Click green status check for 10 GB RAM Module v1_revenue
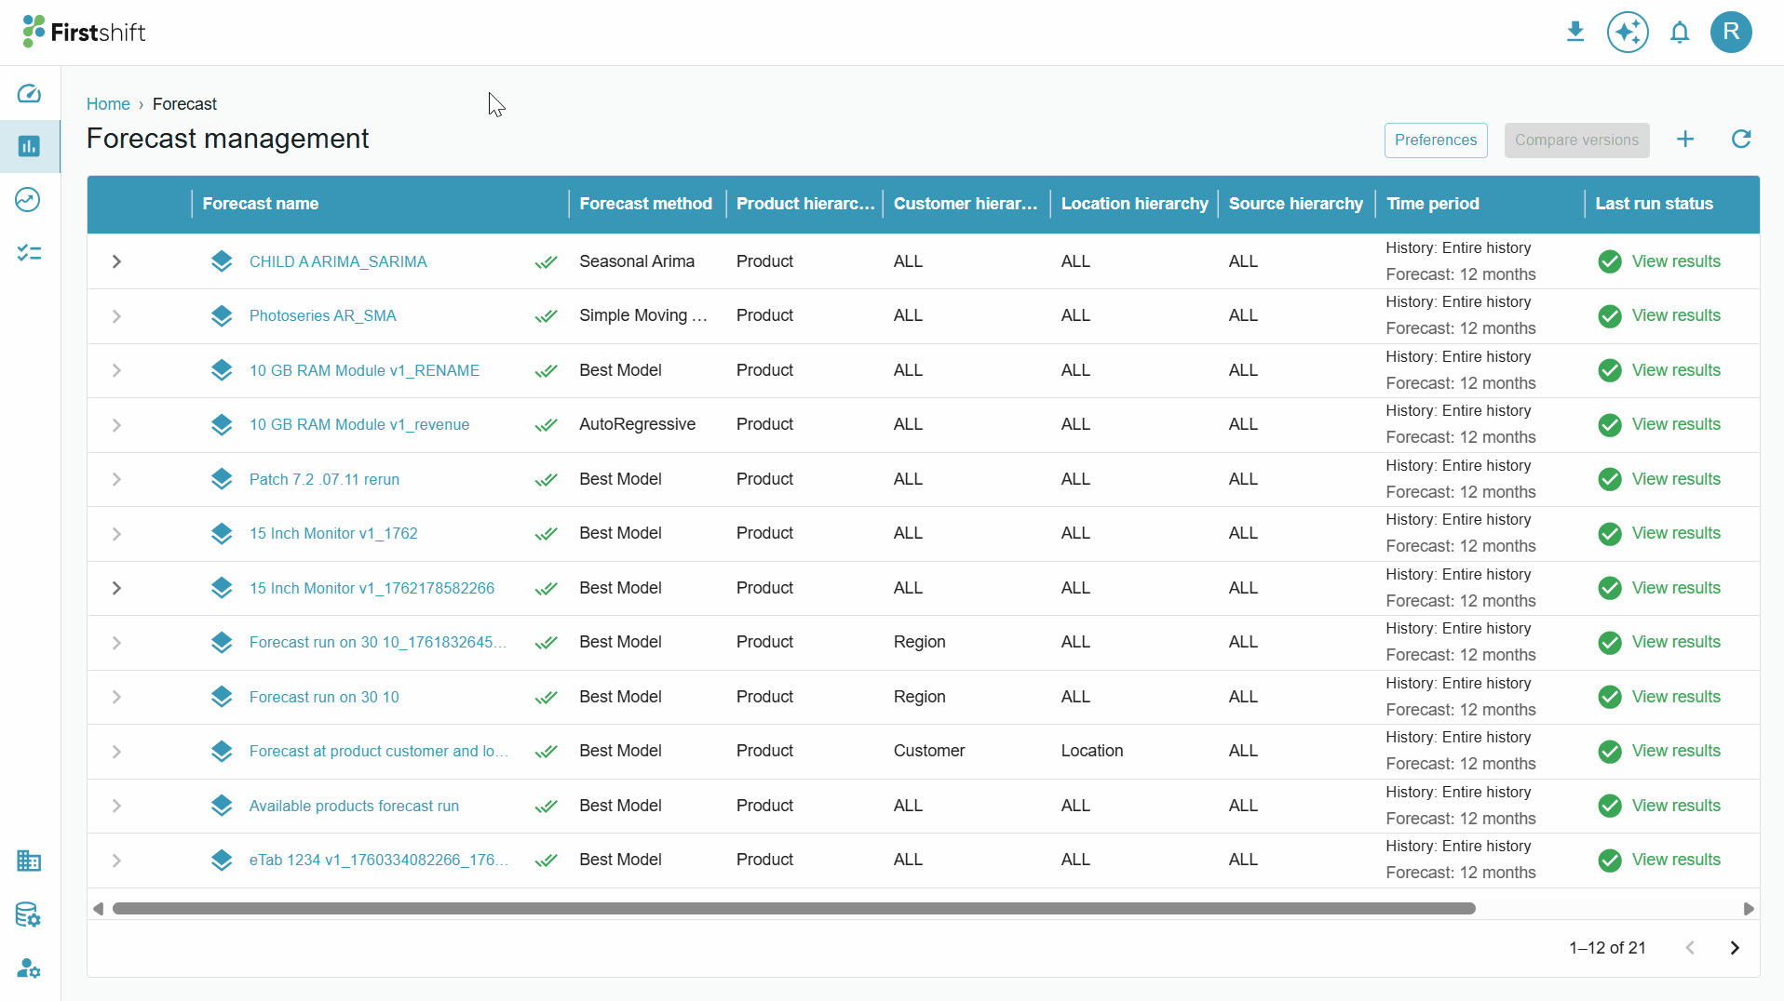Image resolution: width=1784 pixels, height=1001 pixels. click(1610, 425)
